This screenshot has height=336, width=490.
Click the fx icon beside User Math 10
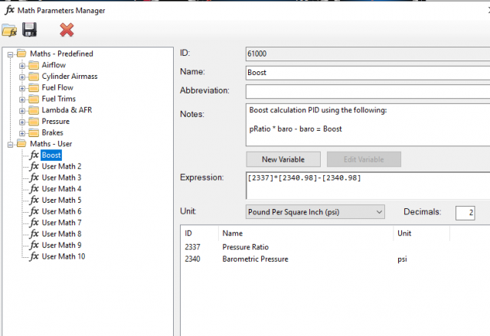click(x=34, y=256)
